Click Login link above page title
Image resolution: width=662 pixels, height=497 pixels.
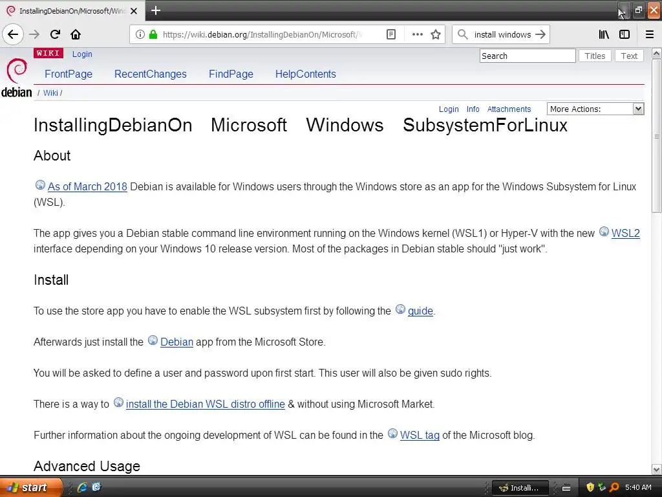pyautogui.click(x=449, y=109)
